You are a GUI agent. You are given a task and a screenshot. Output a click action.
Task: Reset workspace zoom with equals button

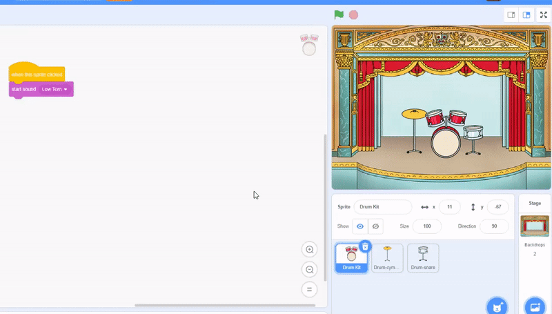point(309,290)
